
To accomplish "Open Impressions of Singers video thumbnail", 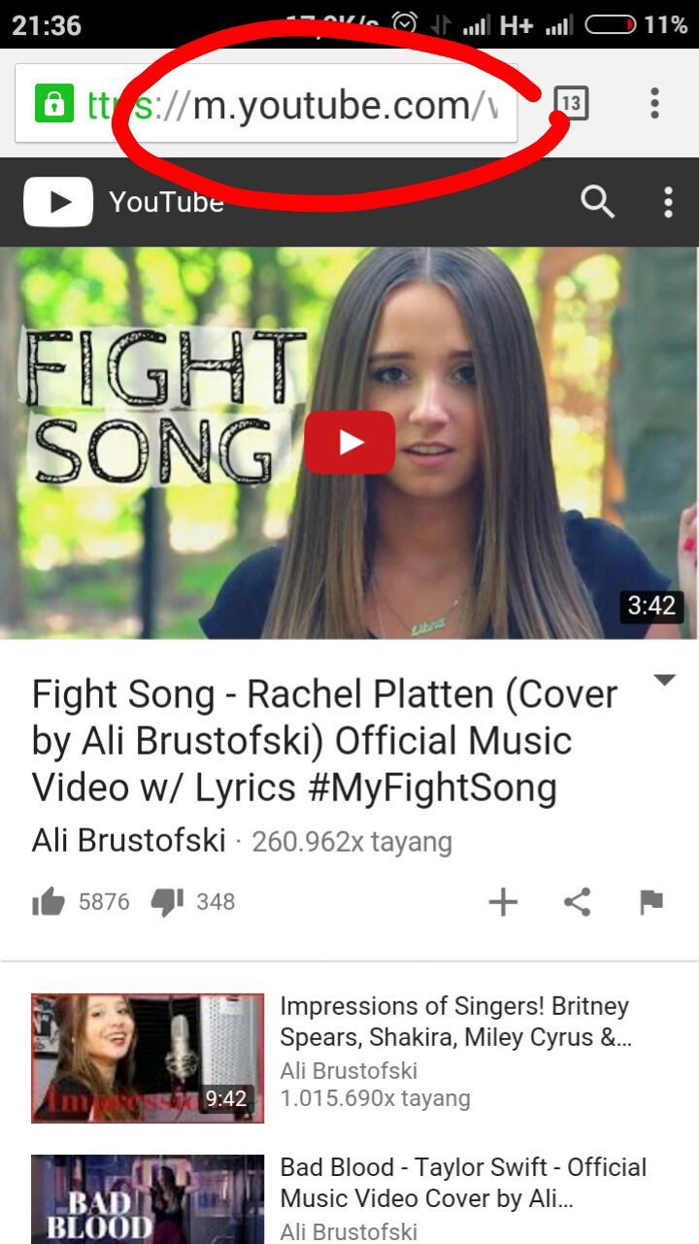I will click(x=148, y=1058).
